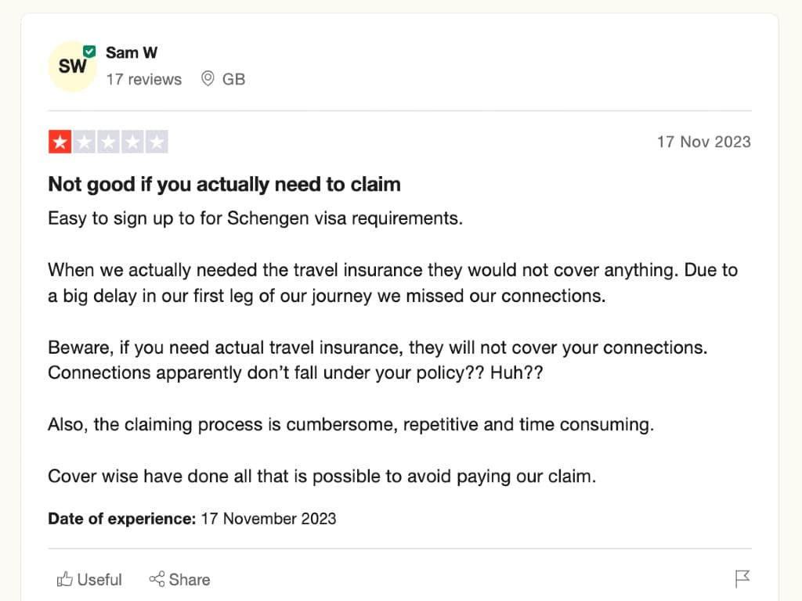The height and width of the screenshot is (601, 802).
Task: Open the Sam W reviewer profile
Action: click(x=132, y=52)
